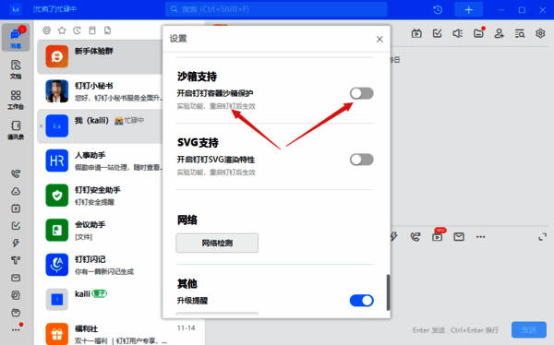Screen dimensions: 554x345
Task: Click the orange gift avatar of 福利社
Action: click(x=57, y=334)
